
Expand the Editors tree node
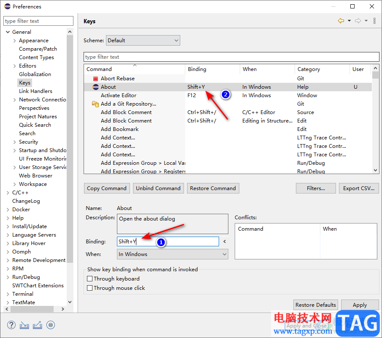click(15, 66)
